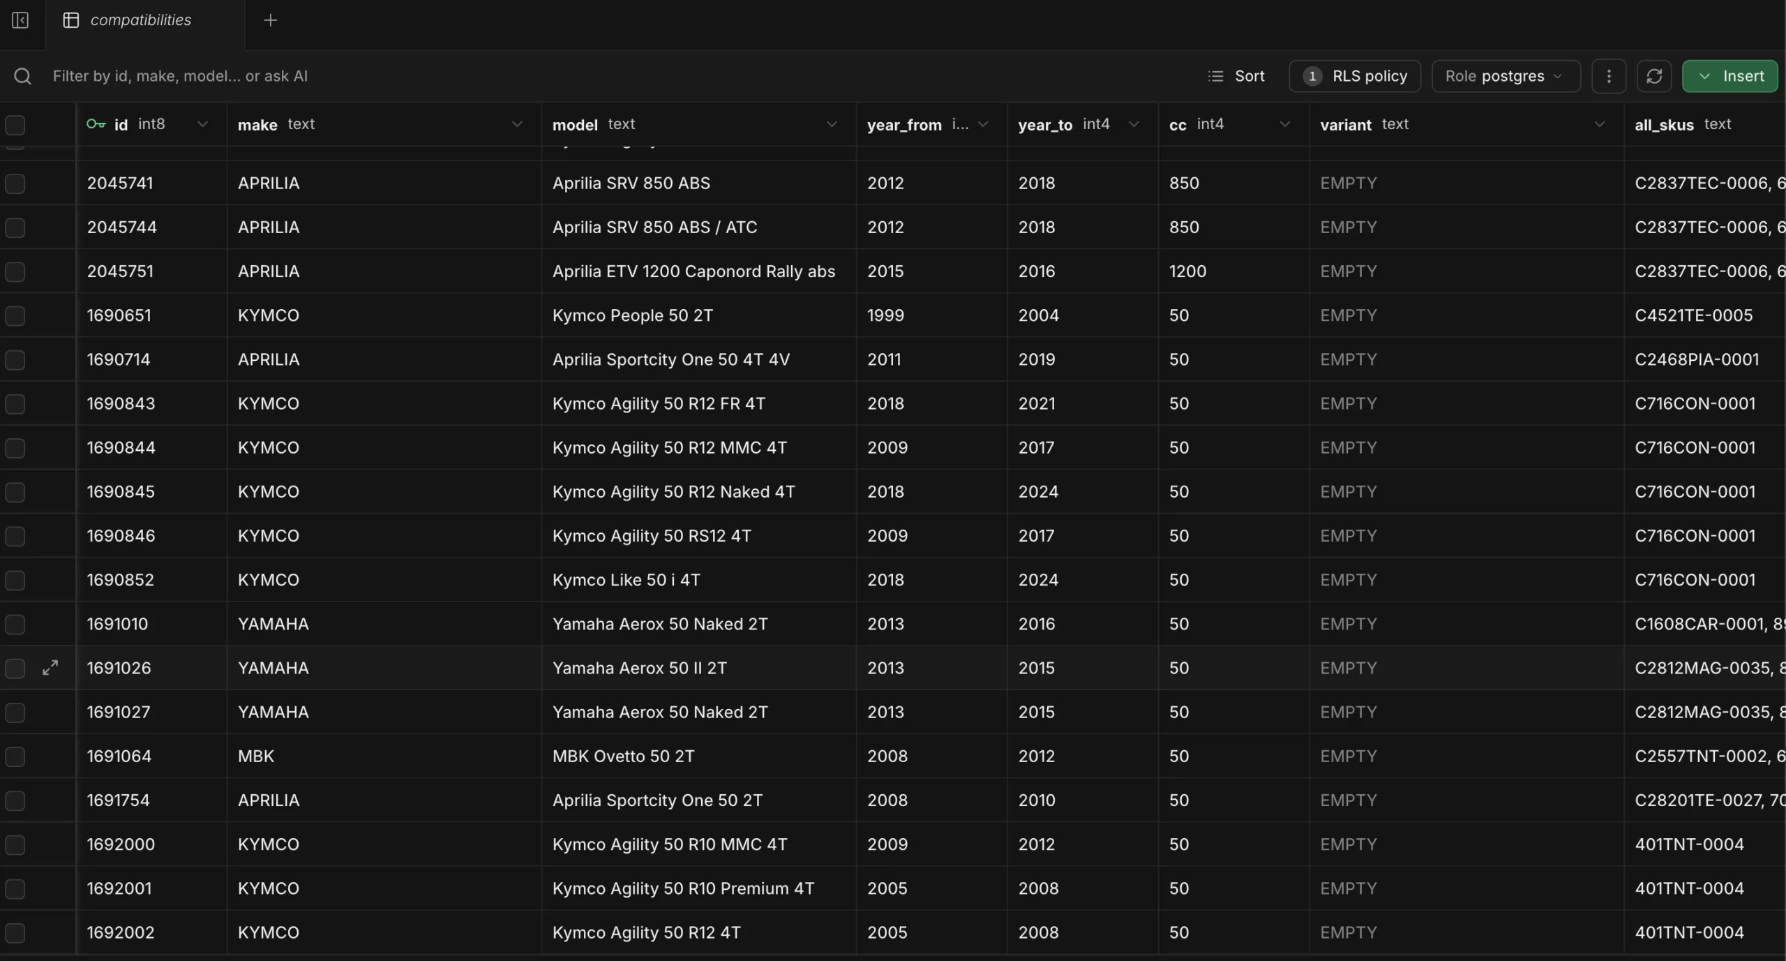Open the three-dot more options menu
The height and width of the screenshot is (961, 1786).
(x=1609, y=76)
